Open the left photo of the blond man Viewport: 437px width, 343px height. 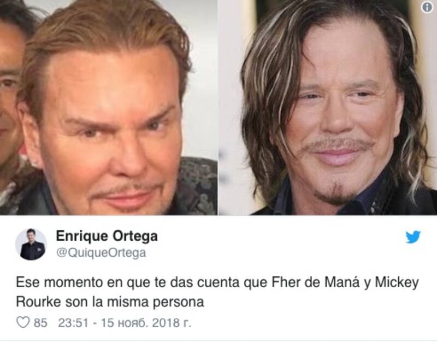[x=109, y=107]
